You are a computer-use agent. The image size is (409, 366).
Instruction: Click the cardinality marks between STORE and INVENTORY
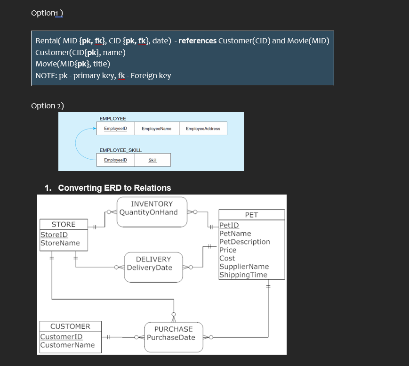point(95,226)
